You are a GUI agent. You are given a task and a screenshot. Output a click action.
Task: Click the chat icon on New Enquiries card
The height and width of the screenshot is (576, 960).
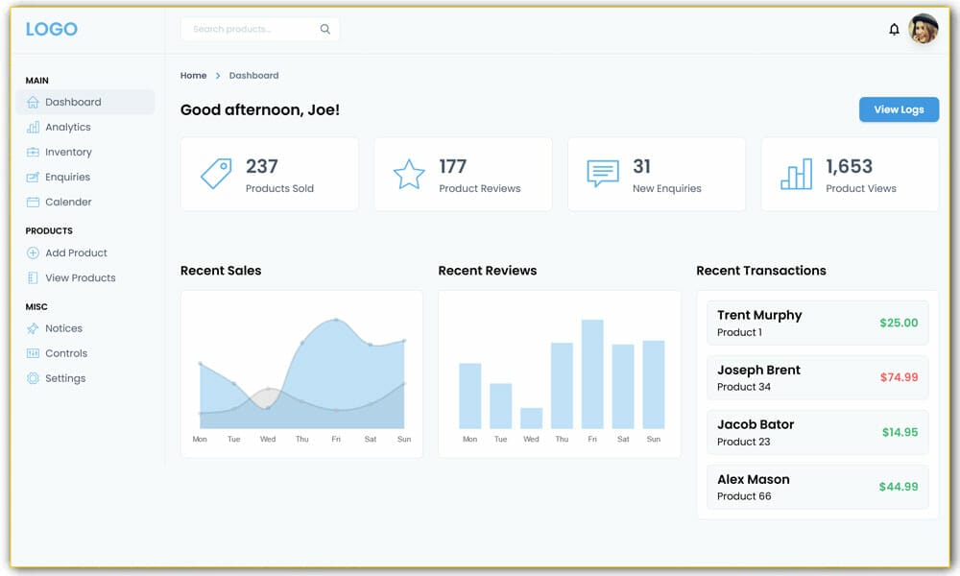(x=602, y=173)
